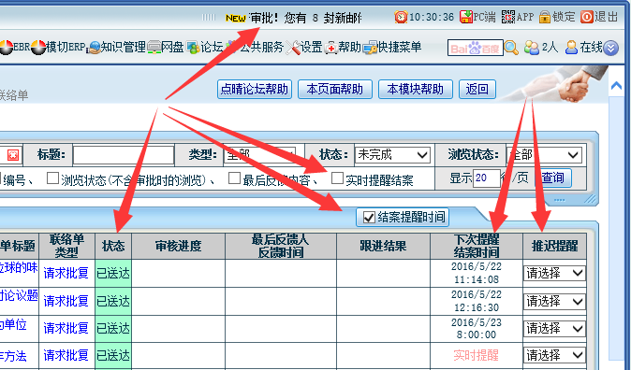Image resolution: width=631 pixels, height=370 pixels.
Task: Open the 设置 menu item
Action: point(304,48)
